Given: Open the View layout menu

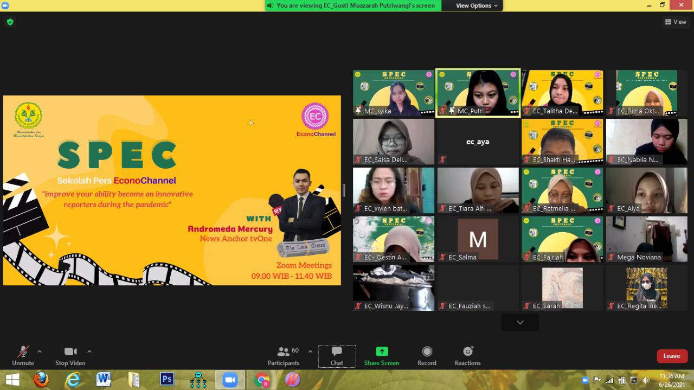Looking at the screenshot, I should 676,22.
